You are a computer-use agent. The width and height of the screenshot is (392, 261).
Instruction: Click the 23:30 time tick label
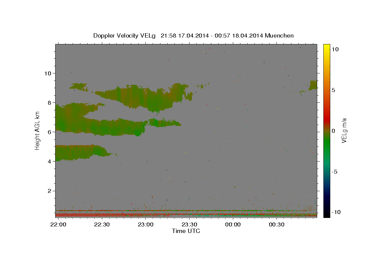coord(189,225)
